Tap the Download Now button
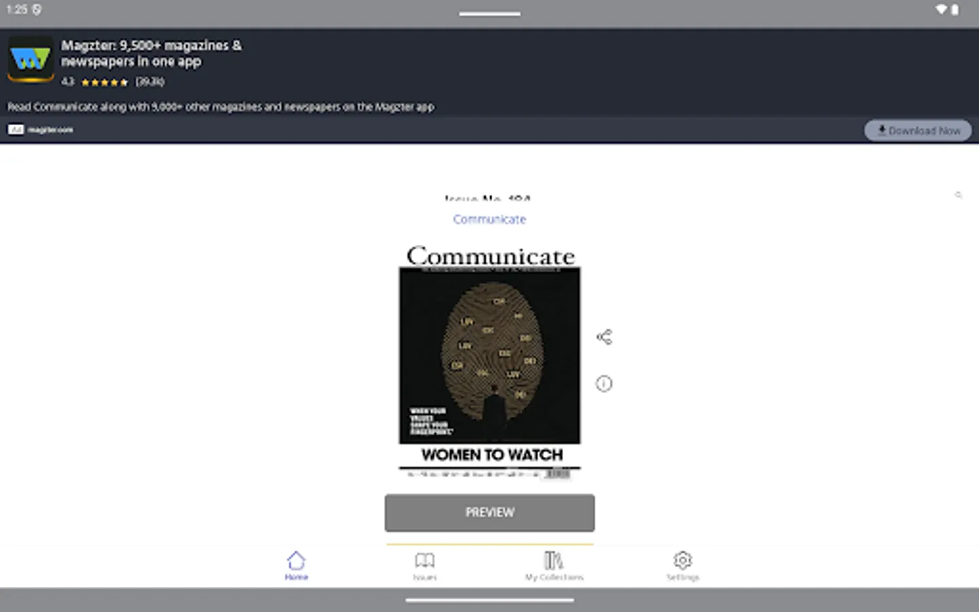This screenshot has width=979, height=612. point(918,130)
